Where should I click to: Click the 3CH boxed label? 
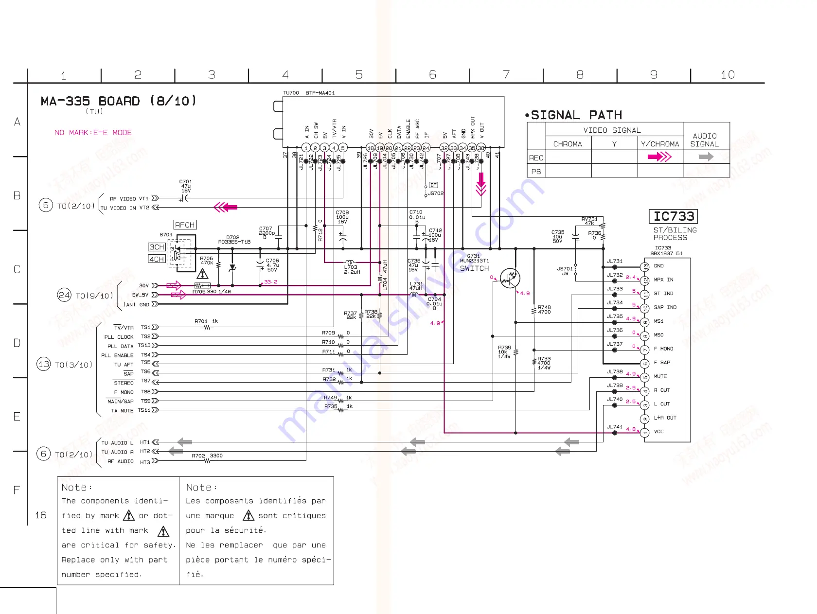point(157,247)
